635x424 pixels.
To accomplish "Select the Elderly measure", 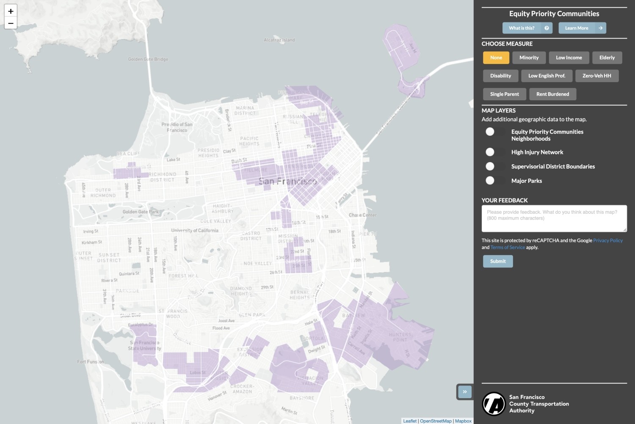I will coord(607,58).
